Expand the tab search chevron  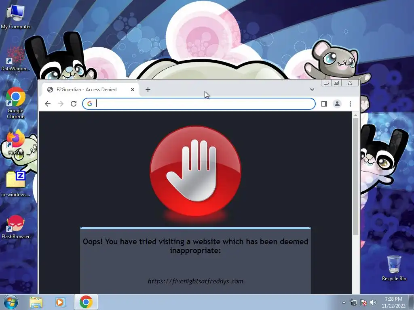[x=312, y=90]
